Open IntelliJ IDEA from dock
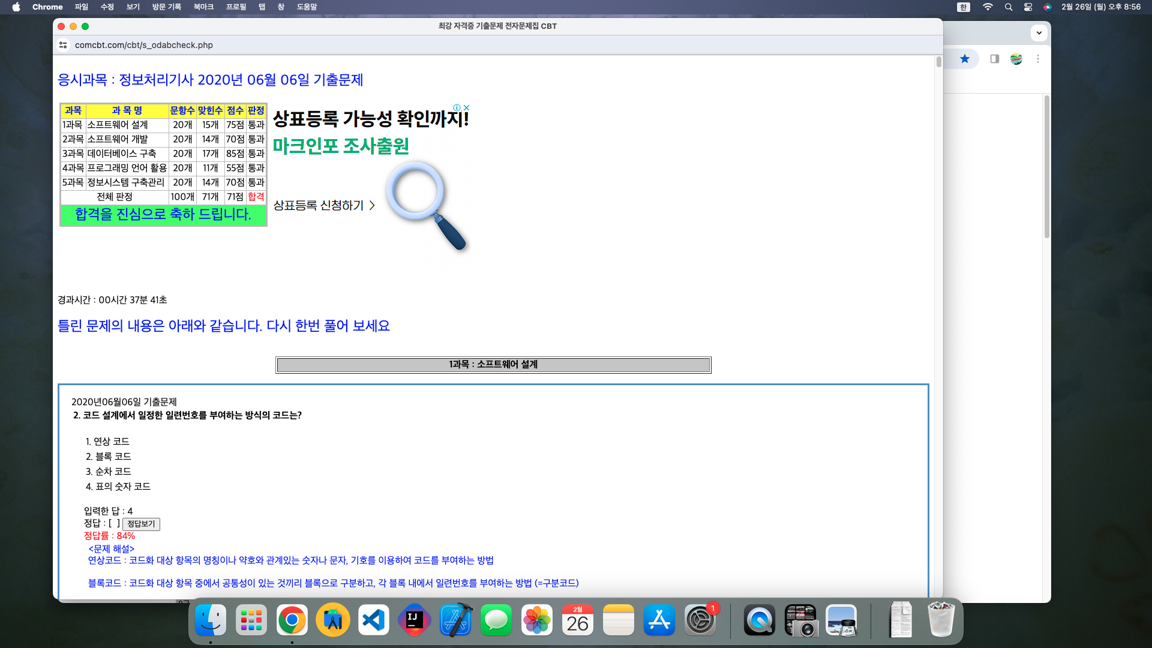The height and width of the screenshot is (648, 1152). point(414,620)
